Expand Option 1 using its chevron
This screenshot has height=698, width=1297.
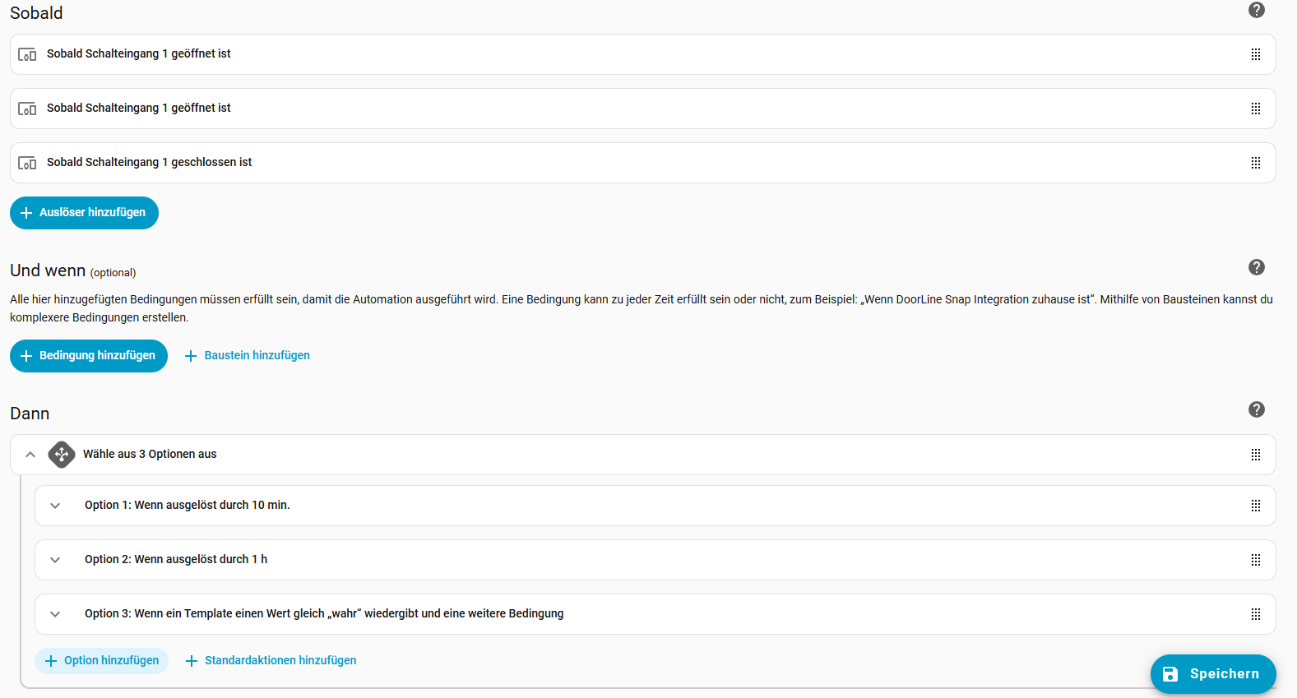55,506
